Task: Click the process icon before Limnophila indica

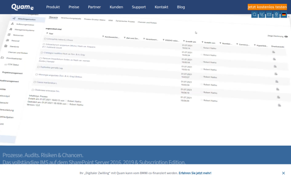Action: pyautogui.click(x=45, y=39)
